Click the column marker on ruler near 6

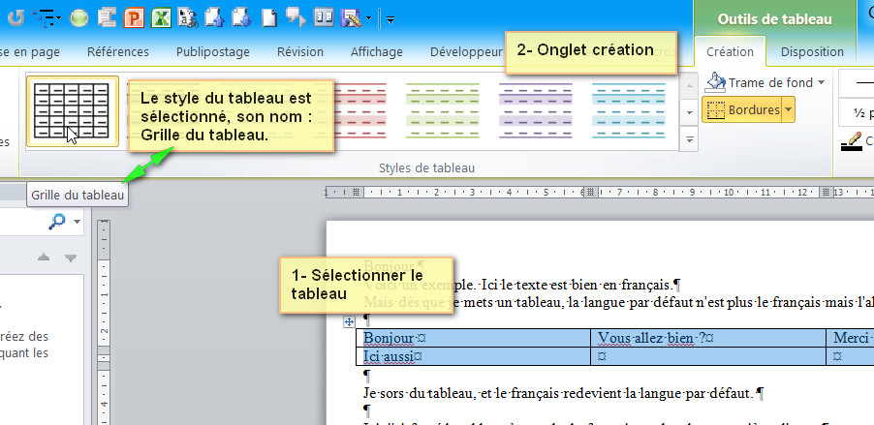click(590, 192)
